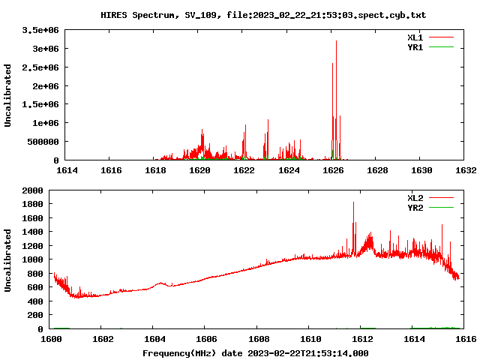Click the red XL1 legend line sample

tap(441, 37)
